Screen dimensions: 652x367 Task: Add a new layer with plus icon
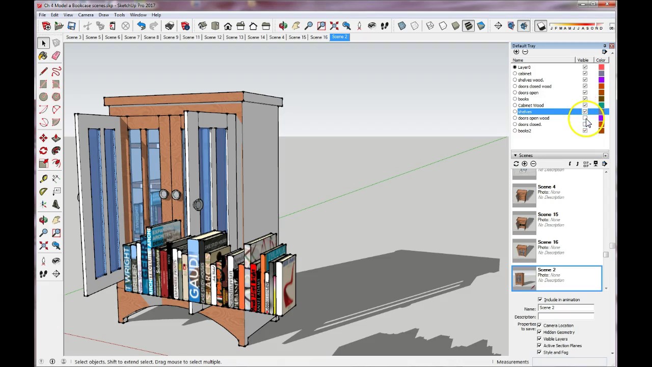516,52
